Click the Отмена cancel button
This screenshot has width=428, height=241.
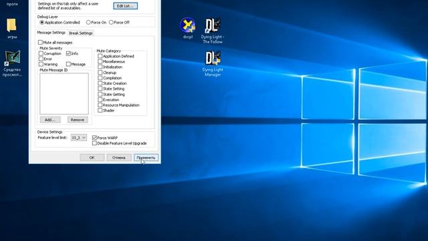[x=119, y=158]
